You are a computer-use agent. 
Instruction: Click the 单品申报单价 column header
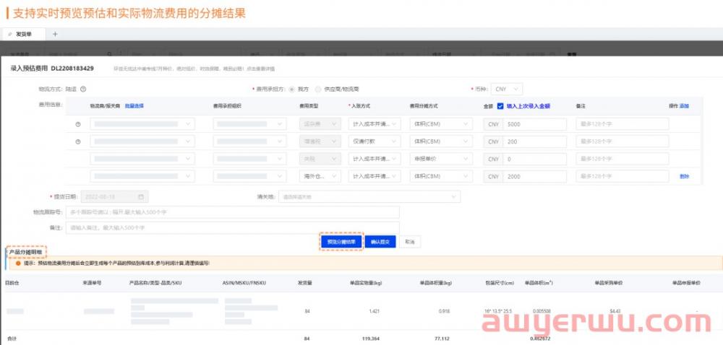(x=686, y=283)
